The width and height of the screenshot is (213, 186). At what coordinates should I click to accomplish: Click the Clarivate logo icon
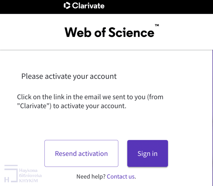pos(67,6)
